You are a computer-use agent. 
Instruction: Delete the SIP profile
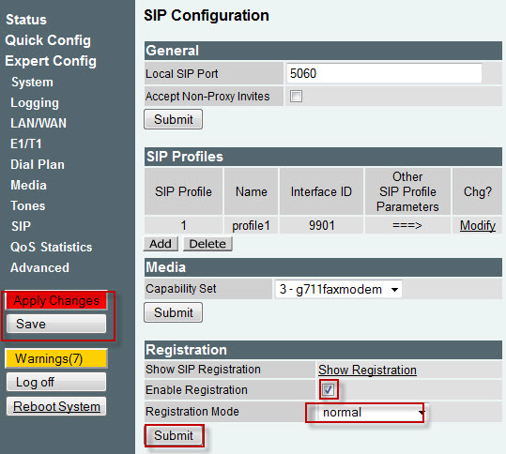pyautogui.click(x=207, y=244)
